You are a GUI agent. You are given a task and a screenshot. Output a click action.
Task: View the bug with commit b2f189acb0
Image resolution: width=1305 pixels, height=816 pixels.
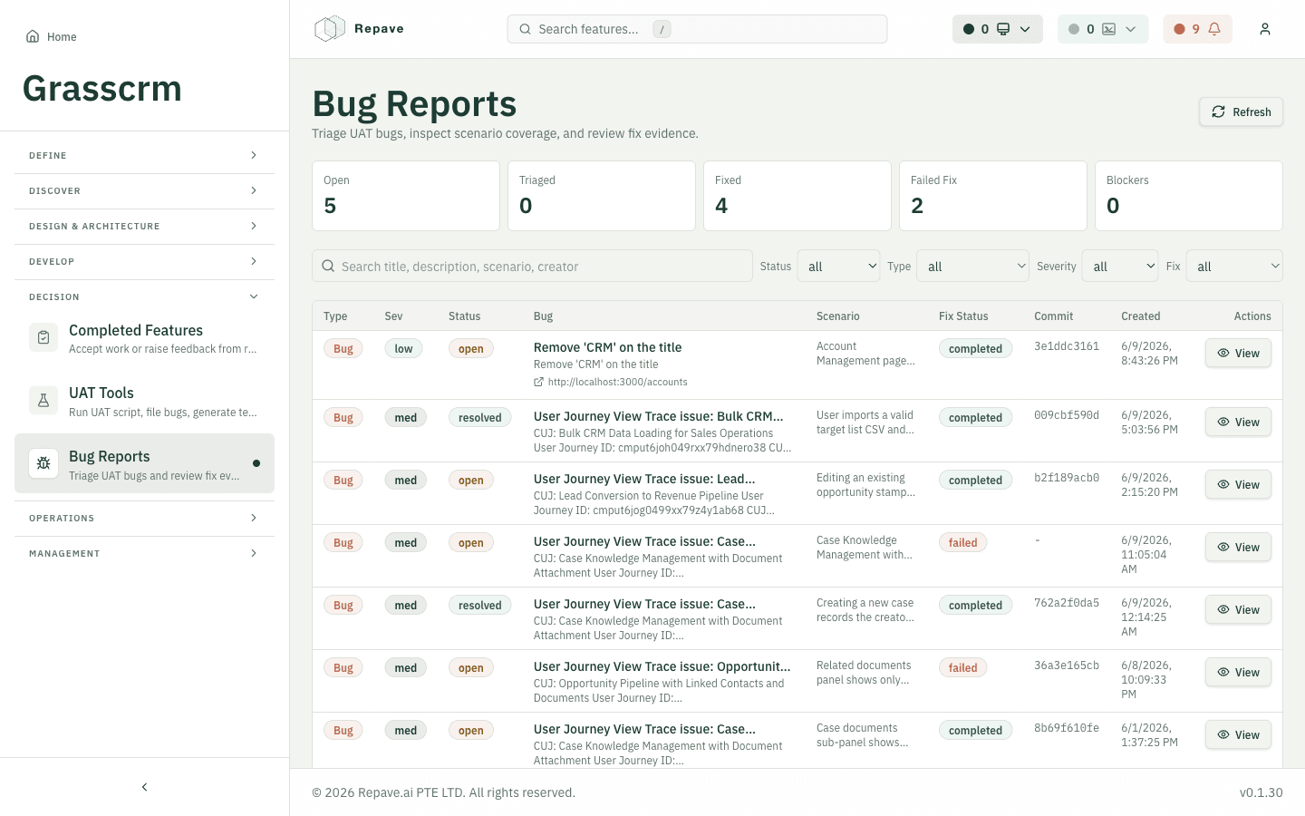point(1238,484)
